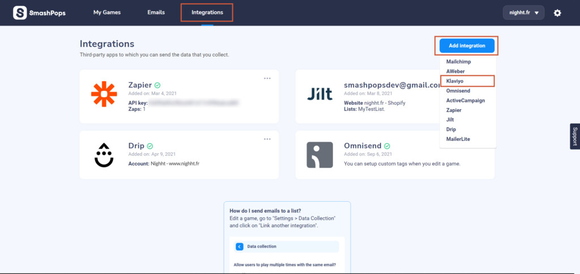This screenshot has width=580, height=274.
Task: Expand the nighht.fr account dropdown
Action: pyautogui.click(x=523, y=12)
